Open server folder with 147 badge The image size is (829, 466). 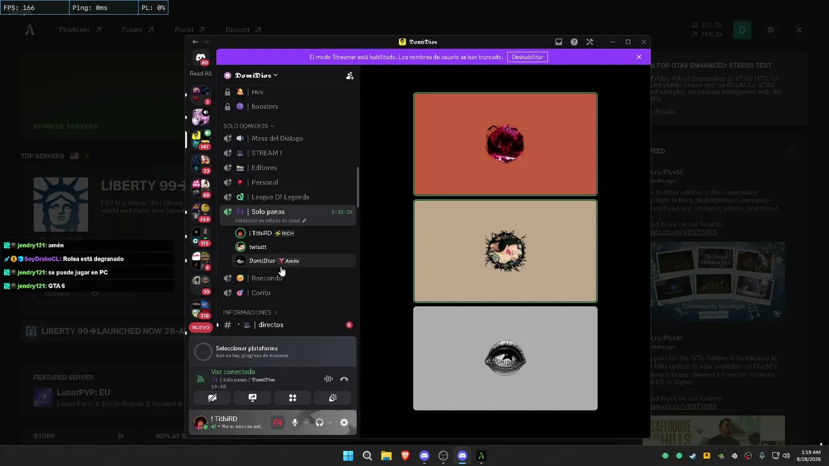201,139
